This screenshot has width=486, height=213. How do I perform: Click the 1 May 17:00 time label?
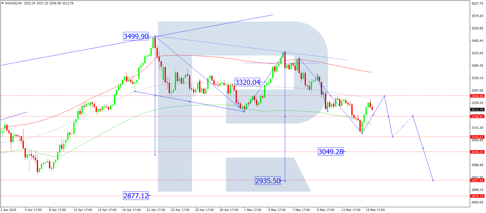(x=252, y=210)
